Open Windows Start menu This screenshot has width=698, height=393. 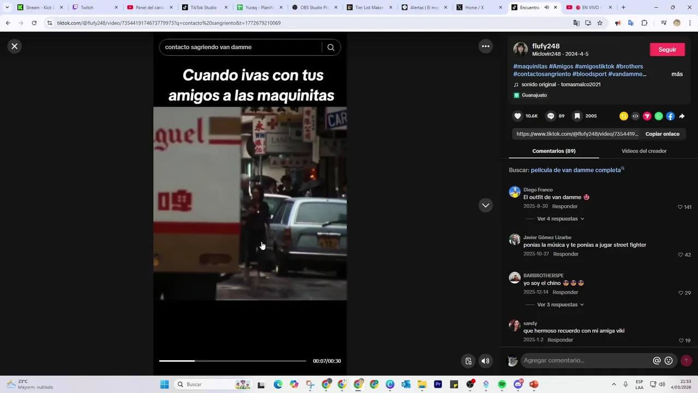[164, 384]
